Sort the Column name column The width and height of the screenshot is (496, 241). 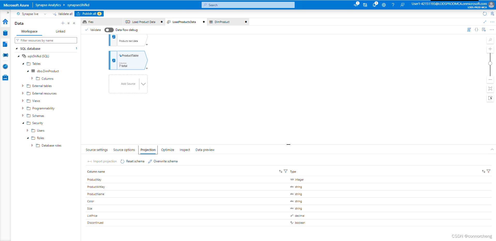[x=281, y=171]
